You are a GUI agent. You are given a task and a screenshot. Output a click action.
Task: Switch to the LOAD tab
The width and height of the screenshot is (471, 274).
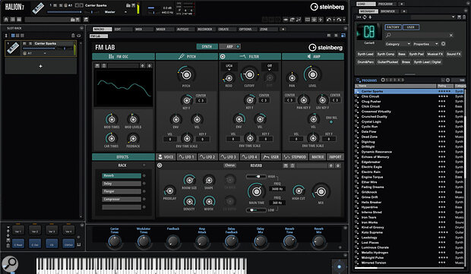365,4
